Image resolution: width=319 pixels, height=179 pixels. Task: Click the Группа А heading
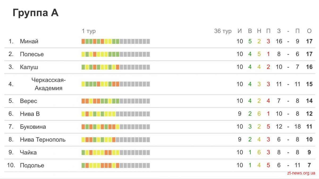[36, 13]
